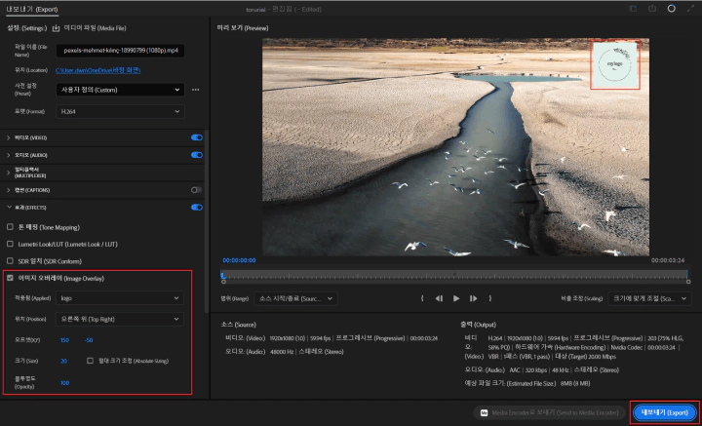
Task: Open the Range source in/out dropdown
Action: point(295,298)
